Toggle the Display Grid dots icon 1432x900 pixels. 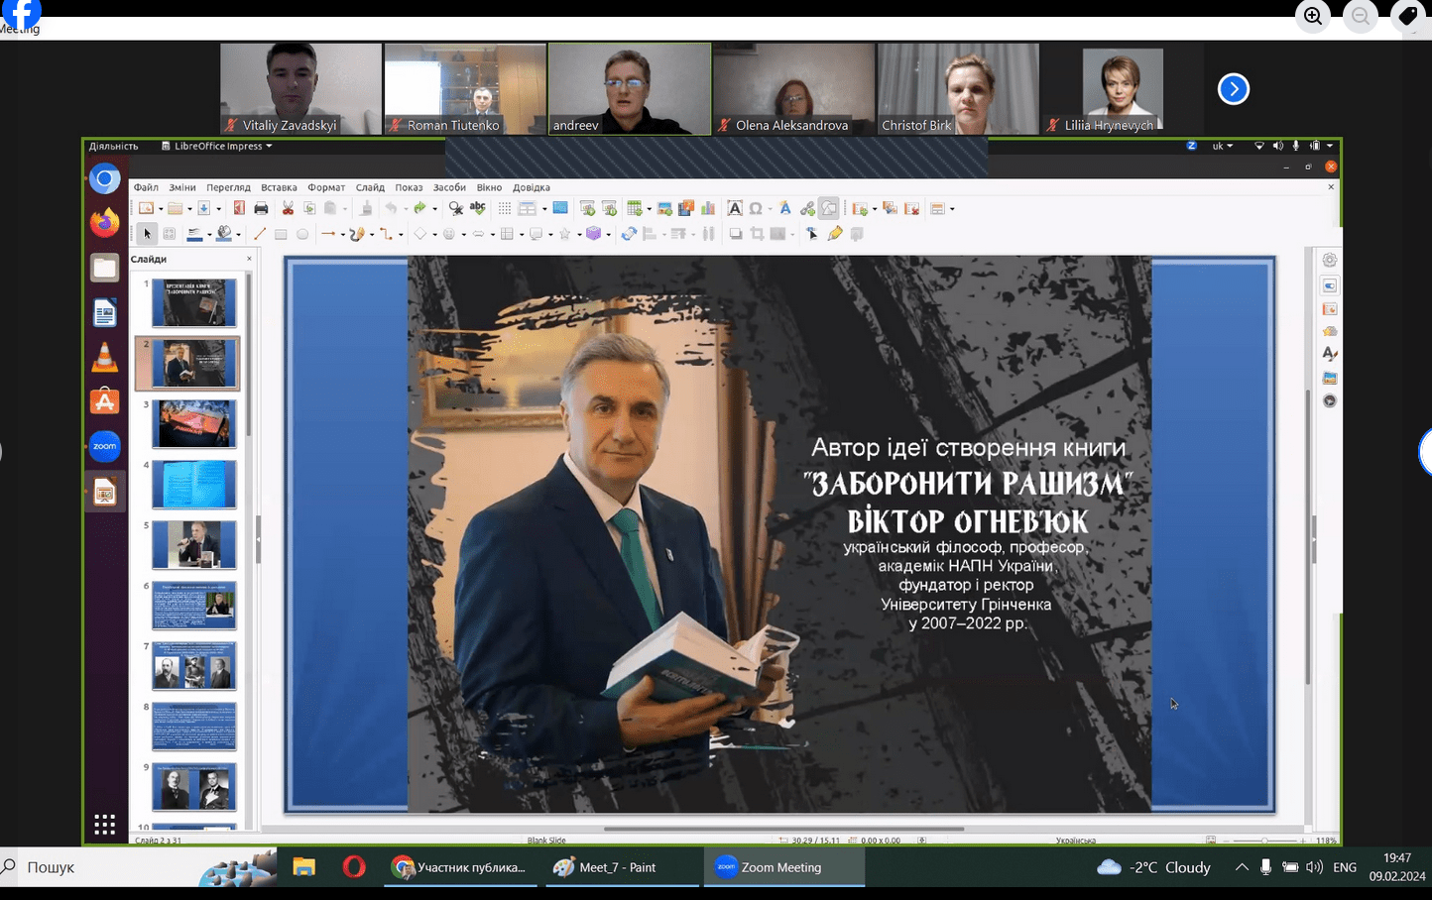pos(505,208)
